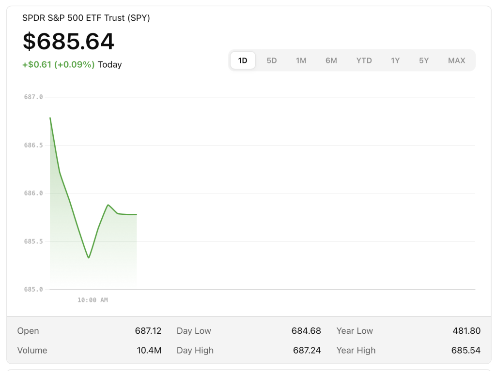
Task: View the 1Y chart range
Action: 395,60
